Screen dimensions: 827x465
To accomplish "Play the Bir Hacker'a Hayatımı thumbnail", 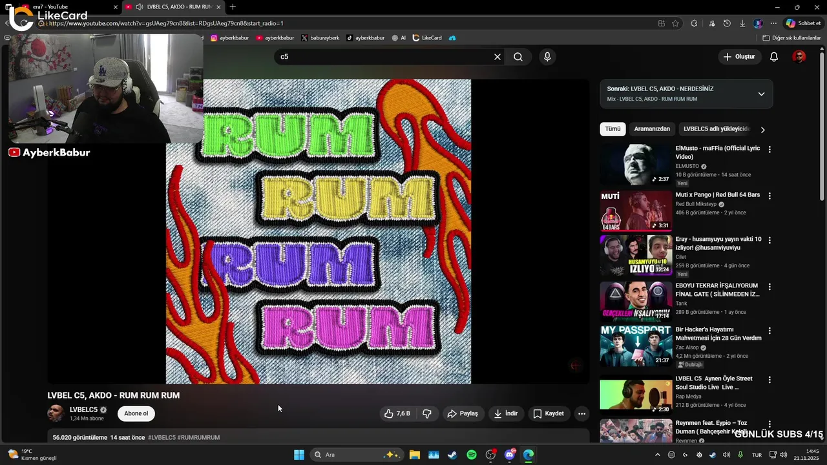I will click(636, 346).
